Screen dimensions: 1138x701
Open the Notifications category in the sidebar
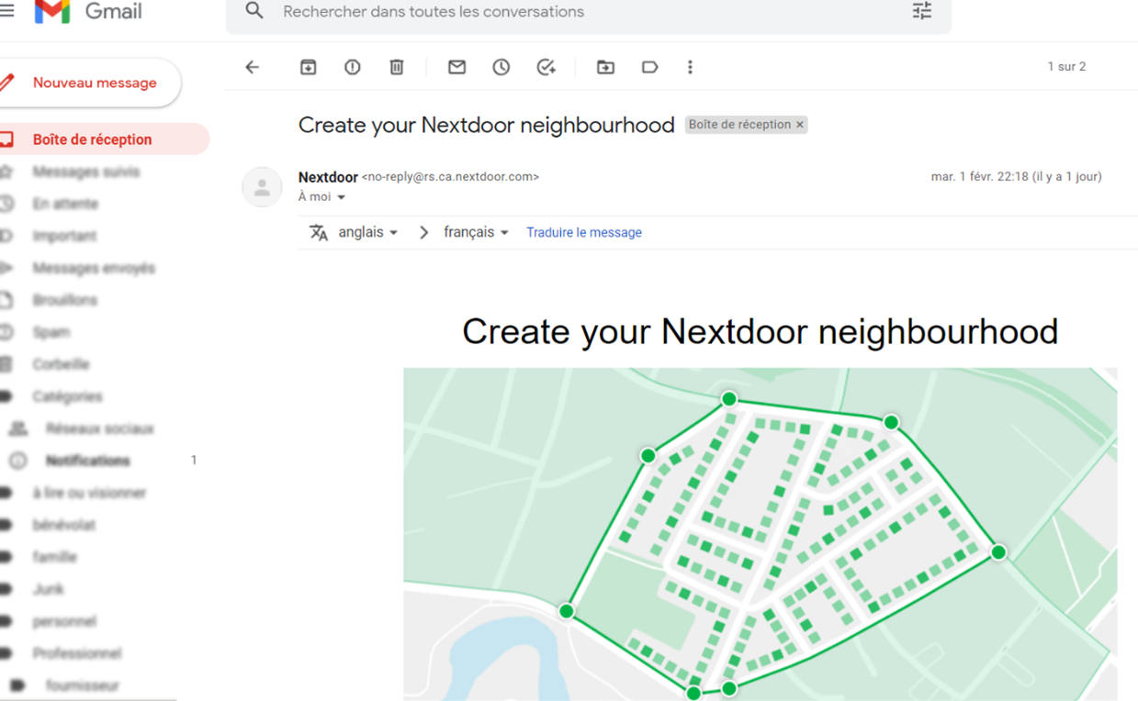pyautogui.click(x=87, y=461)
